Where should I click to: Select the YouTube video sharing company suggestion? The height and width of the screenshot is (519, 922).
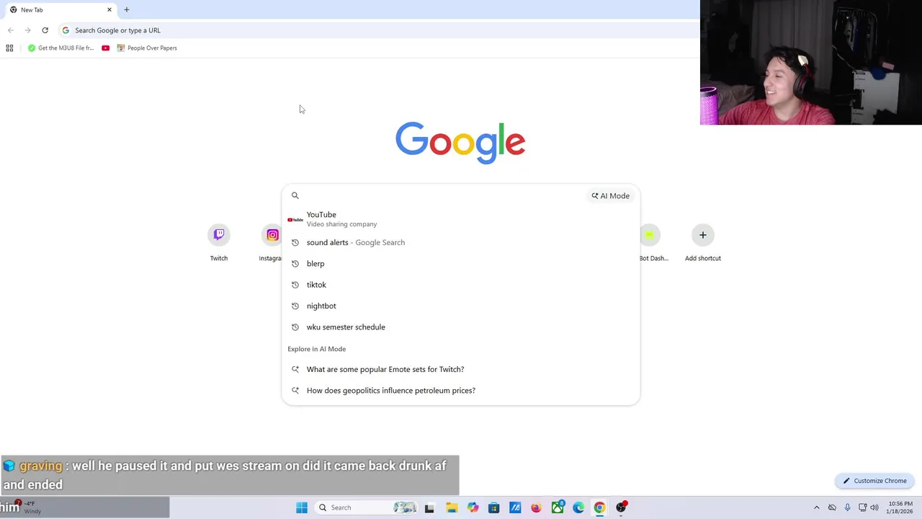click(x=460, y=218)
